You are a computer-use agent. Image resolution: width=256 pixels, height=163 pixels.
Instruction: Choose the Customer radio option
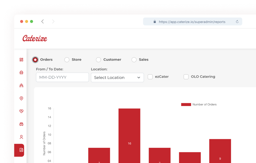click(99, 60)
